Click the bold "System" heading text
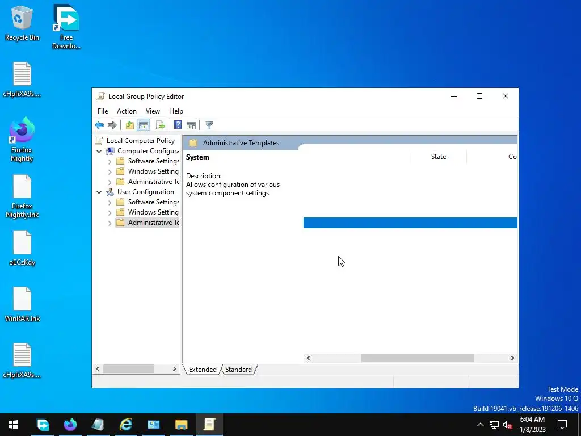Image resolution: width=581 pixels, height=436 pixels. (197, 157)
